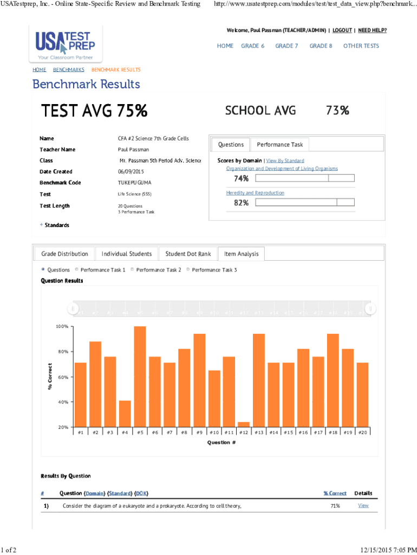Select Performance Task 3 radio option

click(x=188, y=269)
